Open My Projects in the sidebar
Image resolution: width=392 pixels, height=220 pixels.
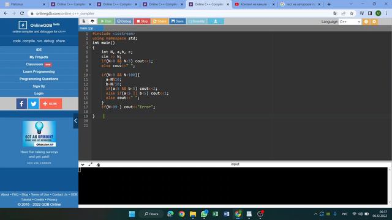pyautogui.click(x=39, y=57)
